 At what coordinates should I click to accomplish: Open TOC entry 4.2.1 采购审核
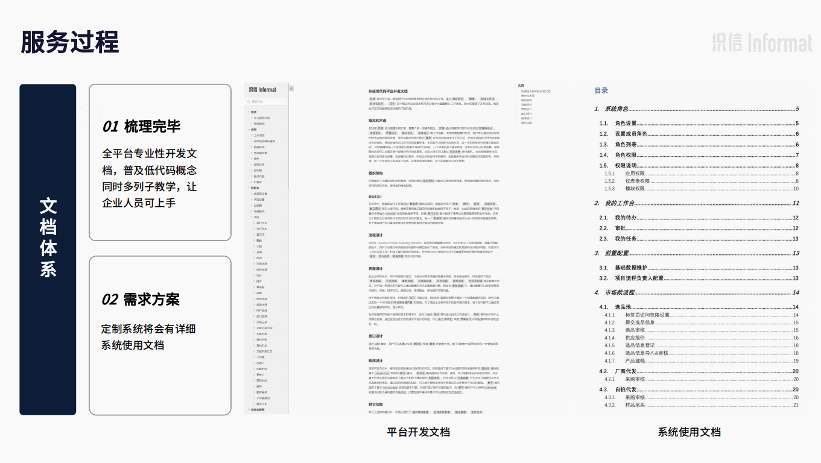[x=702, y=379]
